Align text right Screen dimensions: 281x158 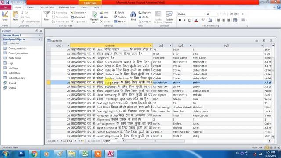point(228,20)
